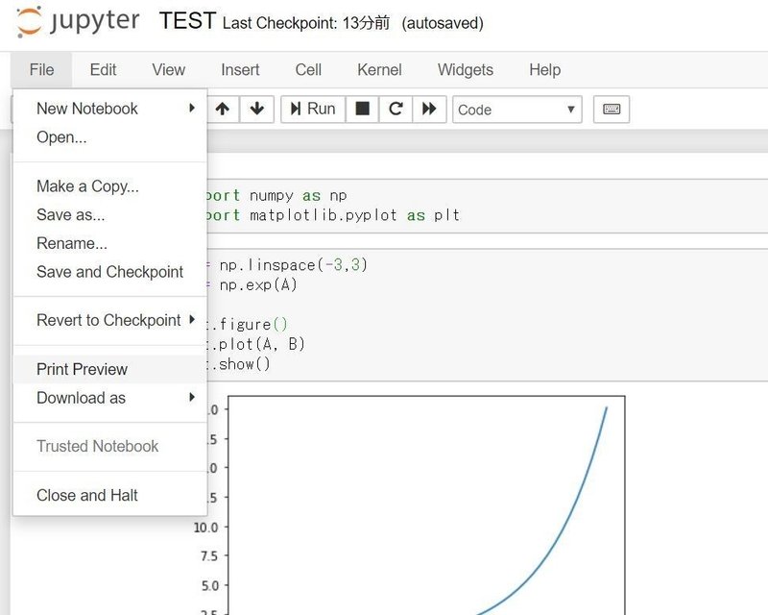Interrupt the kernel with the stop icon

coord(362,109)
